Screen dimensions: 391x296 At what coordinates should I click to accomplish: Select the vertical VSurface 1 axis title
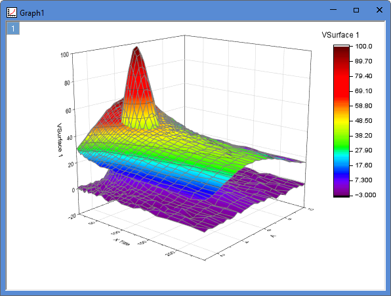[60, 140]
